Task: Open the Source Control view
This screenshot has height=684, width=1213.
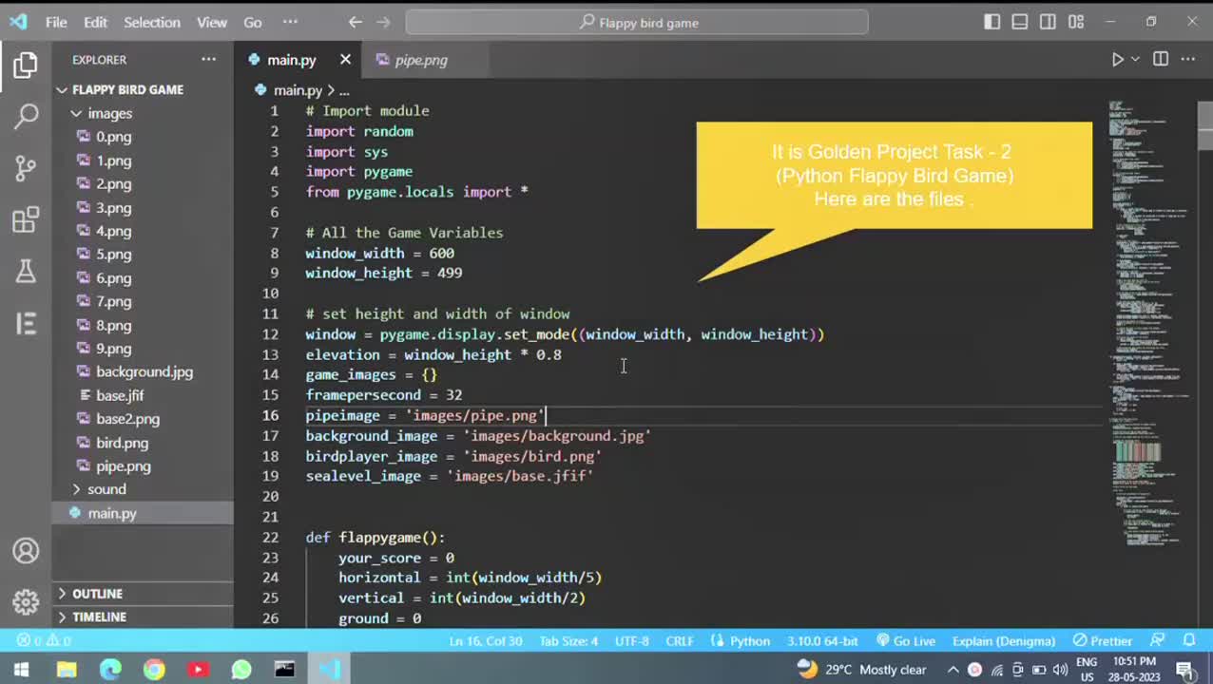Action: (26, 168)
